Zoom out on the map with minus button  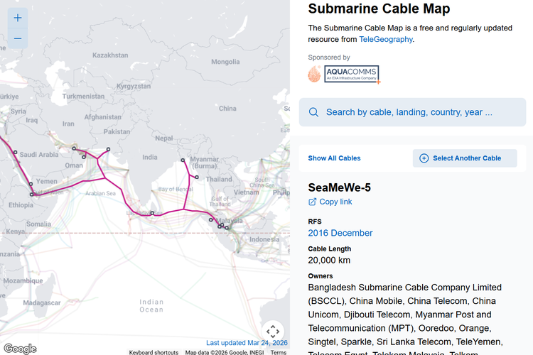pyautogui.click(x=18, y=38)
